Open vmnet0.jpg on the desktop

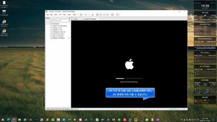(x=4, y=13)
